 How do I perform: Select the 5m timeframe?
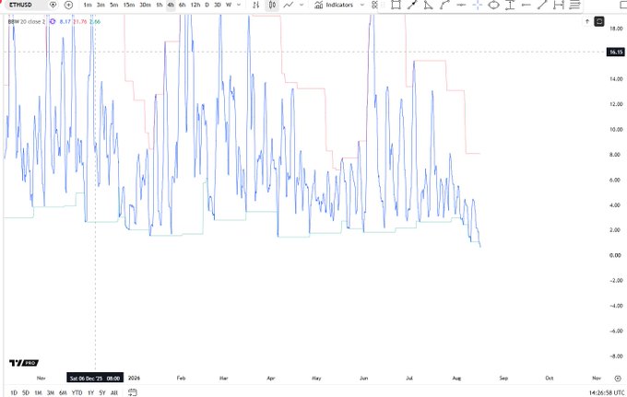pos(114,5)
